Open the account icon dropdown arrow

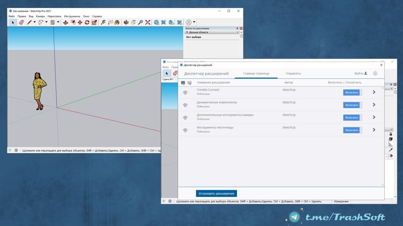tap(194, 22)
